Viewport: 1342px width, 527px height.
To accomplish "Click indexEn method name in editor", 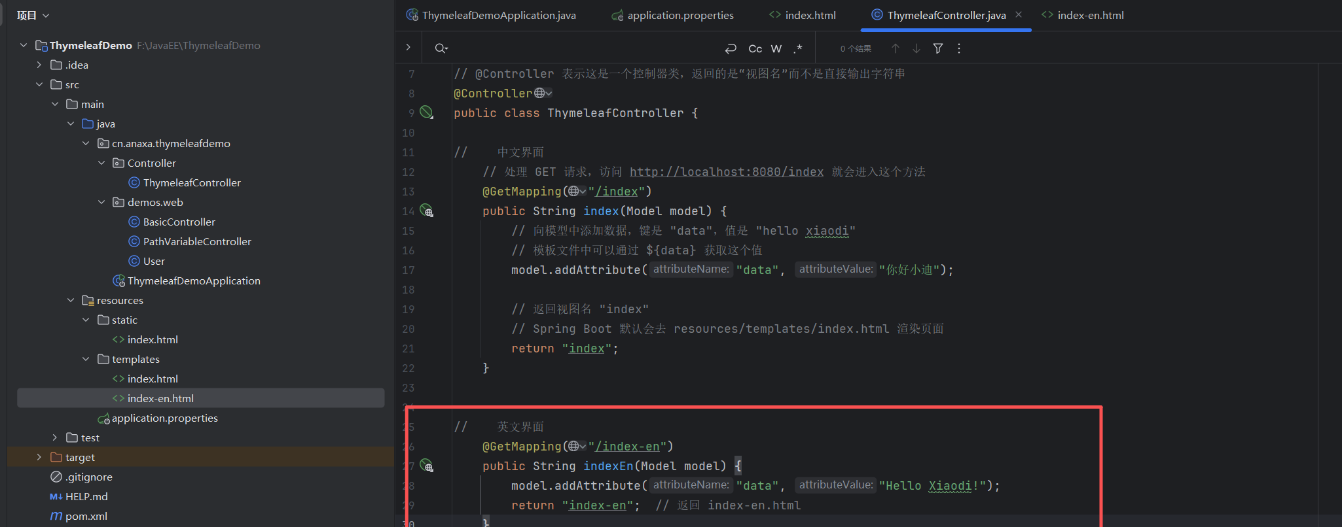I will tap(608, 466).
